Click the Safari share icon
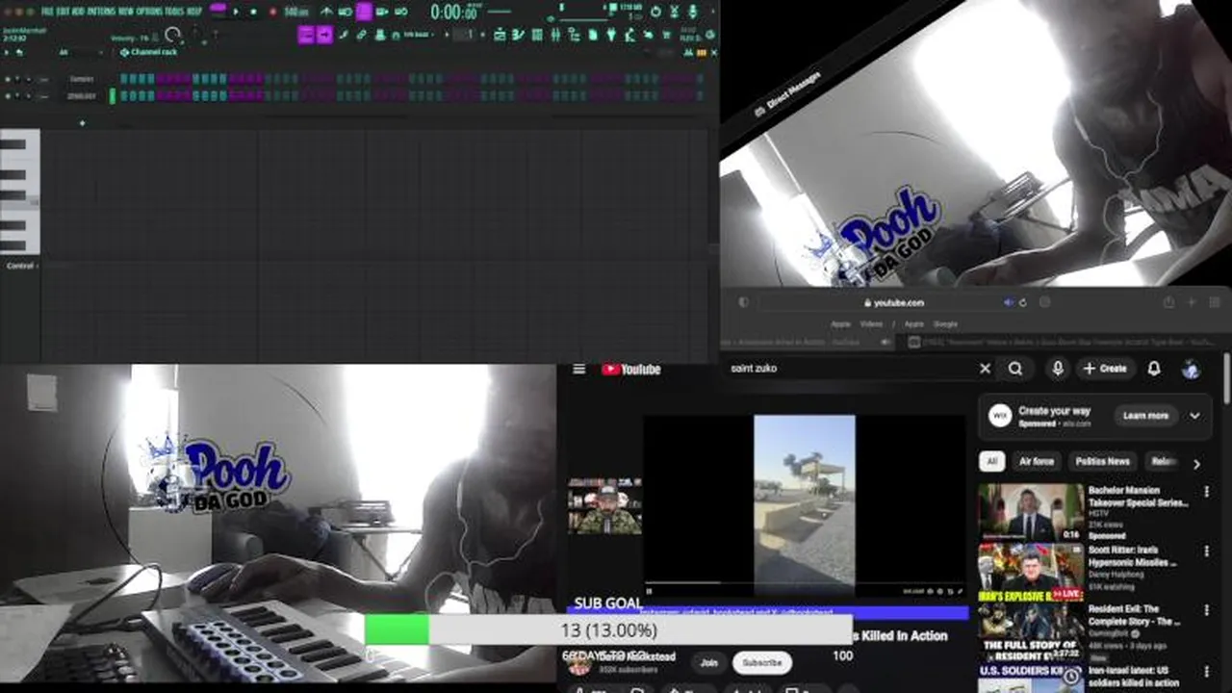Viewport: 1232px width, 693px height. [1168, 302]
